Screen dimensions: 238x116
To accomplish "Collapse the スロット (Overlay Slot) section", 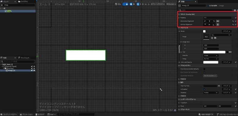I will [179, 14].
